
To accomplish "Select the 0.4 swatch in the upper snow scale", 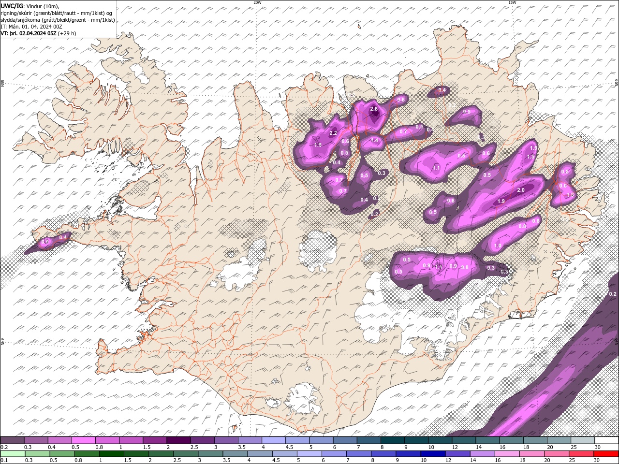I will (59, 440).
